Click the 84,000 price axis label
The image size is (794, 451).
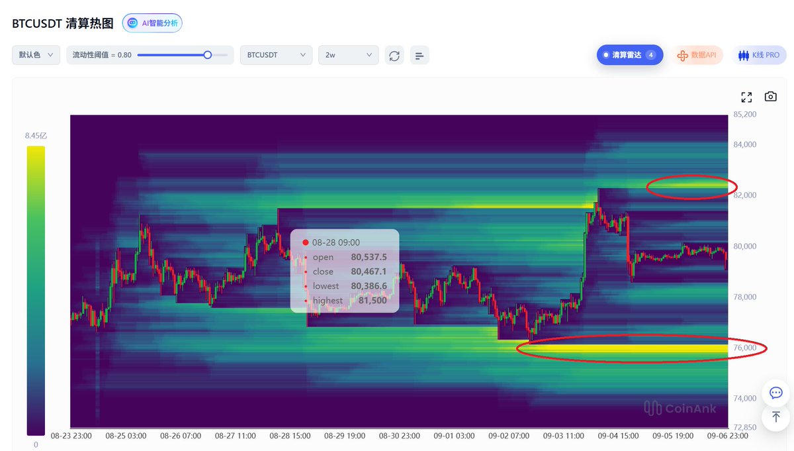coord(745,144)
